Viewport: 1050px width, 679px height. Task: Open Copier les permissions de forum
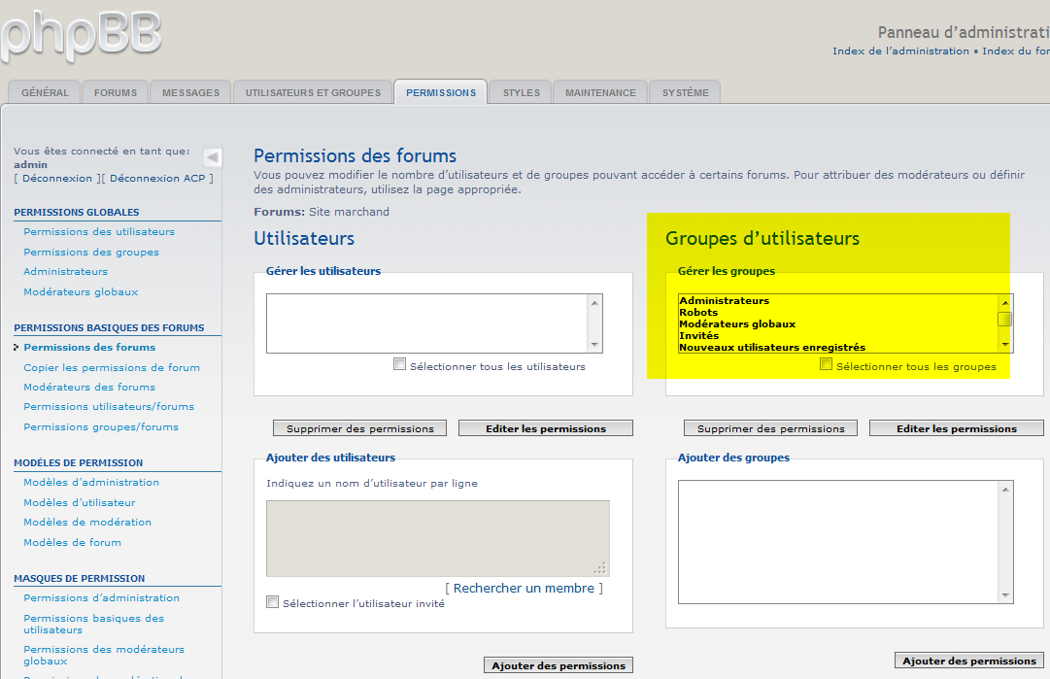coord(112,367)
